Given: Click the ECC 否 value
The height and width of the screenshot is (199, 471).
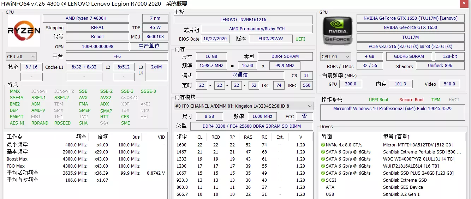Looking at the screenshot, I should pyautogui.click(x=304, y=116).
